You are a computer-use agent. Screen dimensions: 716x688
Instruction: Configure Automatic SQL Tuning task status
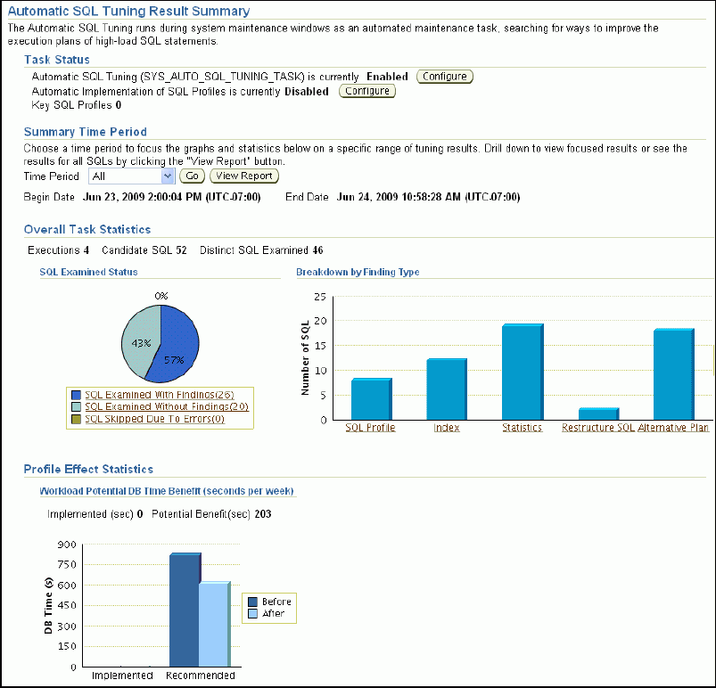tap(444, 77)
